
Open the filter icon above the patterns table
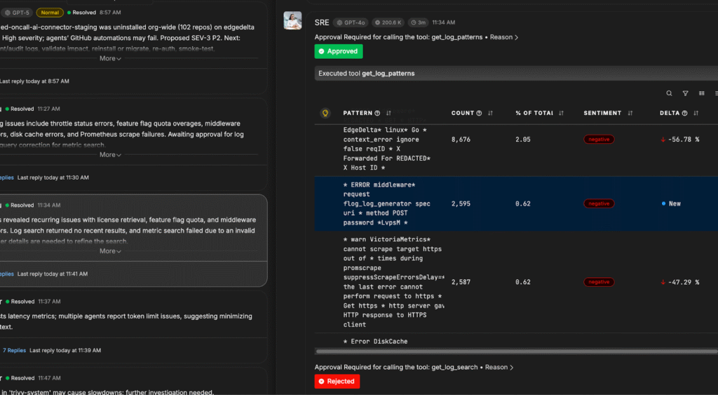(685, 93)
